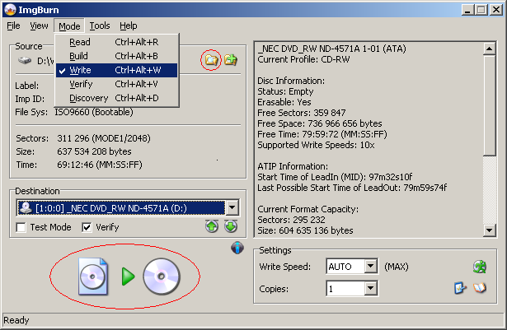This screenshot has height=330, width=507.
Task: Load the drive tray using the down-arrow icon
Action: [231, 226]
